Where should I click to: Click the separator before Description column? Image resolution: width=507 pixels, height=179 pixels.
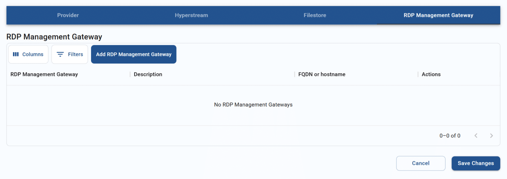[x=130, y=74]
